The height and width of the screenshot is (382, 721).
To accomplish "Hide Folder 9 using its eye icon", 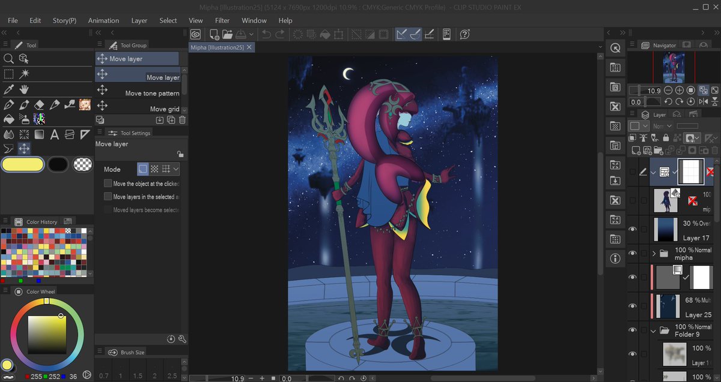I will 632,330.
